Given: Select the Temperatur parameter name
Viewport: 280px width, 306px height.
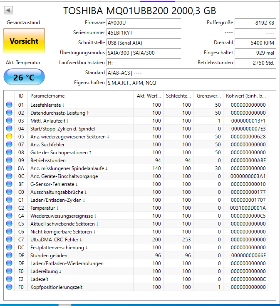Looking at the screenshot, I should [45, 208].
